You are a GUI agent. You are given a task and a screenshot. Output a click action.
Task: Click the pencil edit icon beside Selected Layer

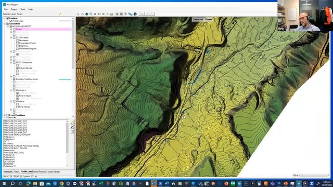pyautogui.click(x=60, y=14)
